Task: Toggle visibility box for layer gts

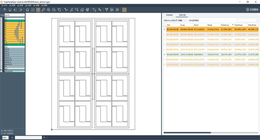Action: [x=1, y=21]
